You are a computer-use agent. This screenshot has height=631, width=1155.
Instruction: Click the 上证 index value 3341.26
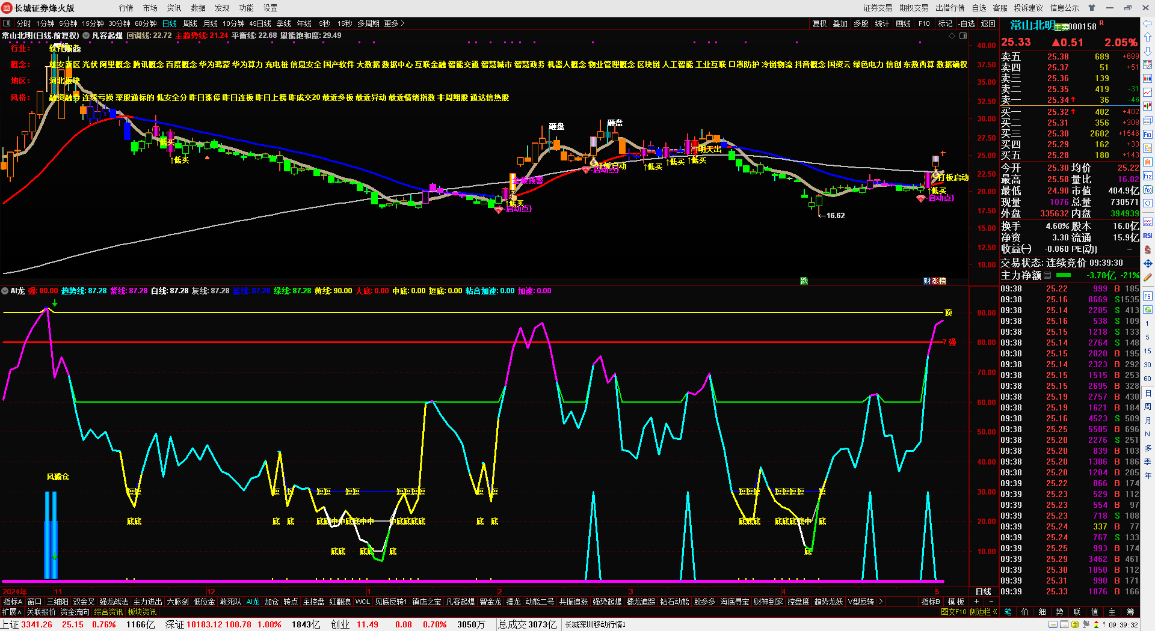pyautogui.click(x=37, y=624)
